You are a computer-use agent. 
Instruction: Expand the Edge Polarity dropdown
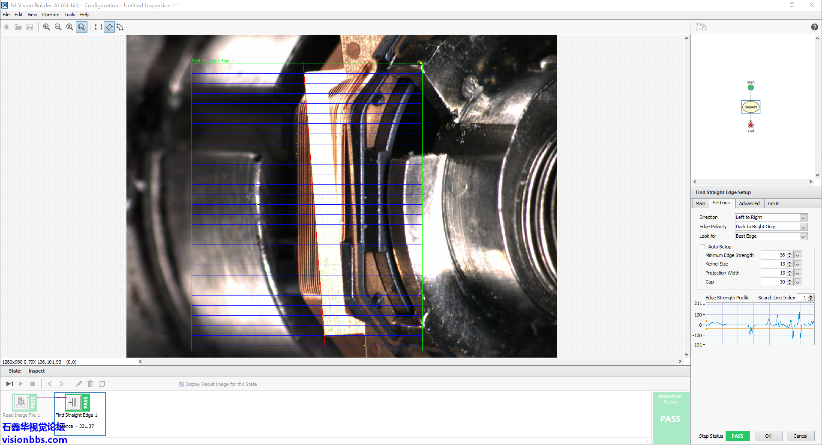tap(803, 227)
